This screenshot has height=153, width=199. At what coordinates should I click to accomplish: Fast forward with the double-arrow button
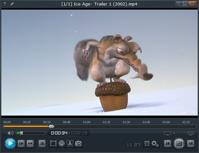click(x=30, y=143)
